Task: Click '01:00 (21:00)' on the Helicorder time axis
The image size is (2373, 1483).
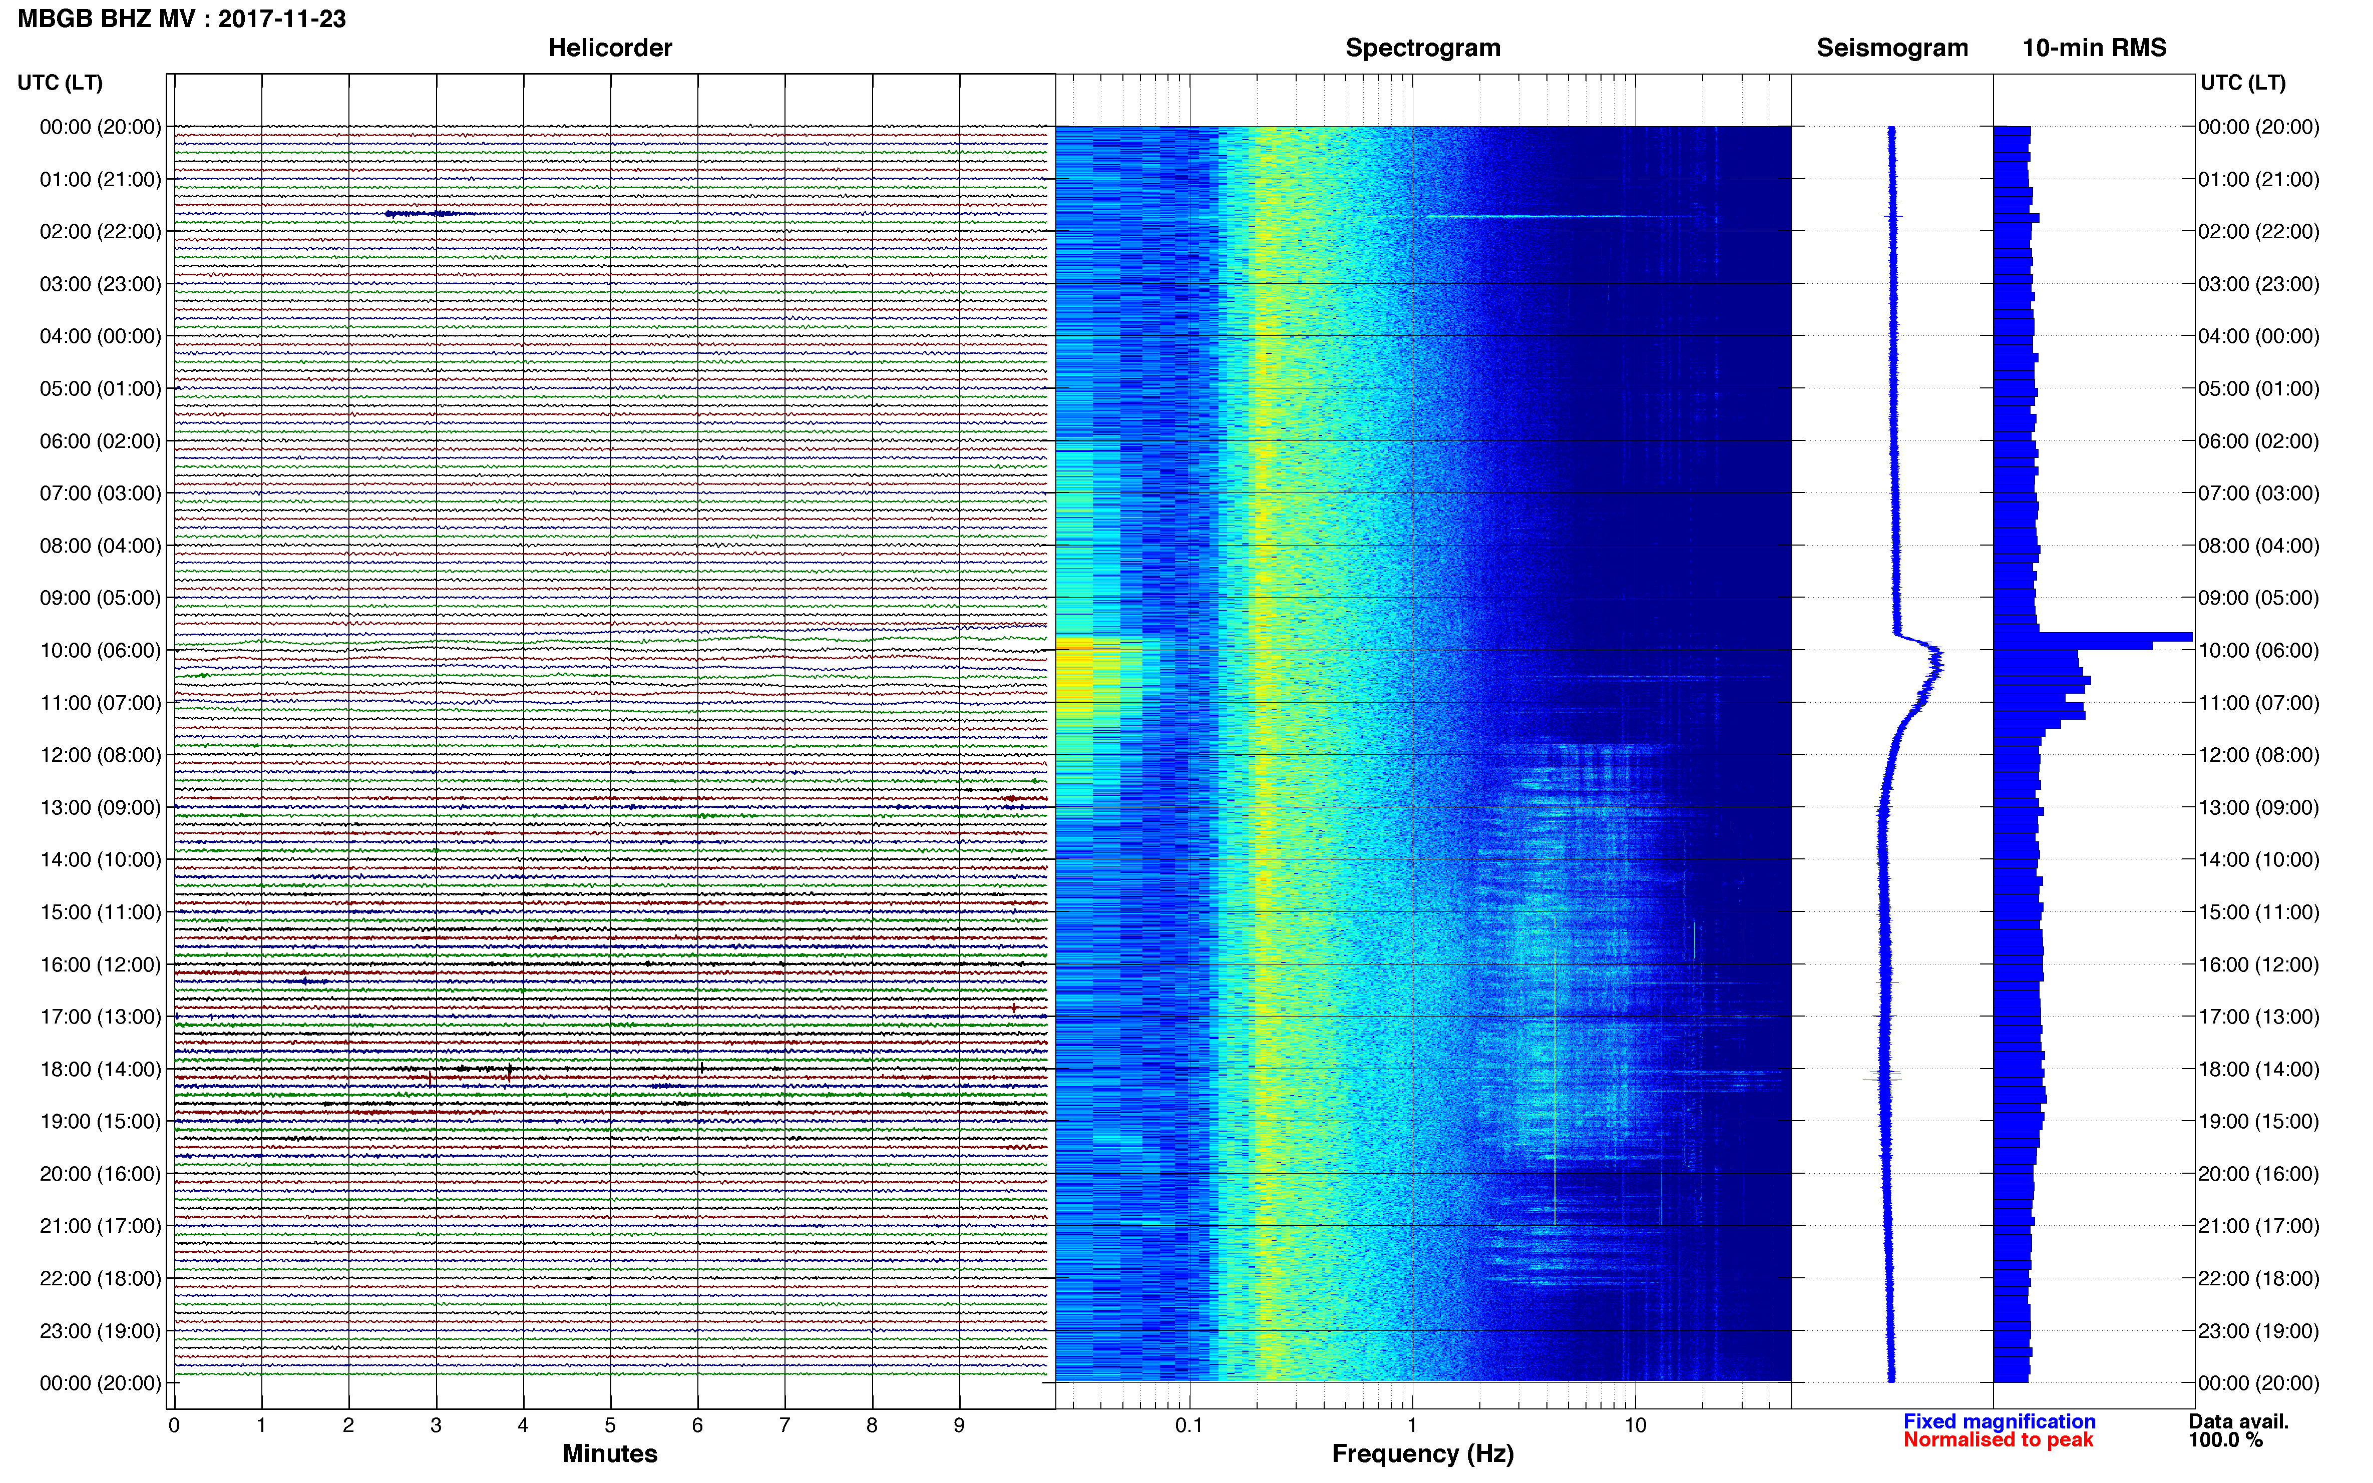Action: [100, 180]
